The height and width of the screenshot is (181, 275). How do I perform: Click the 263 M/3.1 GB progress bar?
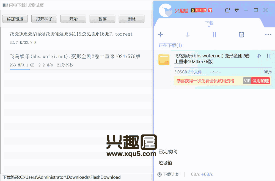point(81,70)
